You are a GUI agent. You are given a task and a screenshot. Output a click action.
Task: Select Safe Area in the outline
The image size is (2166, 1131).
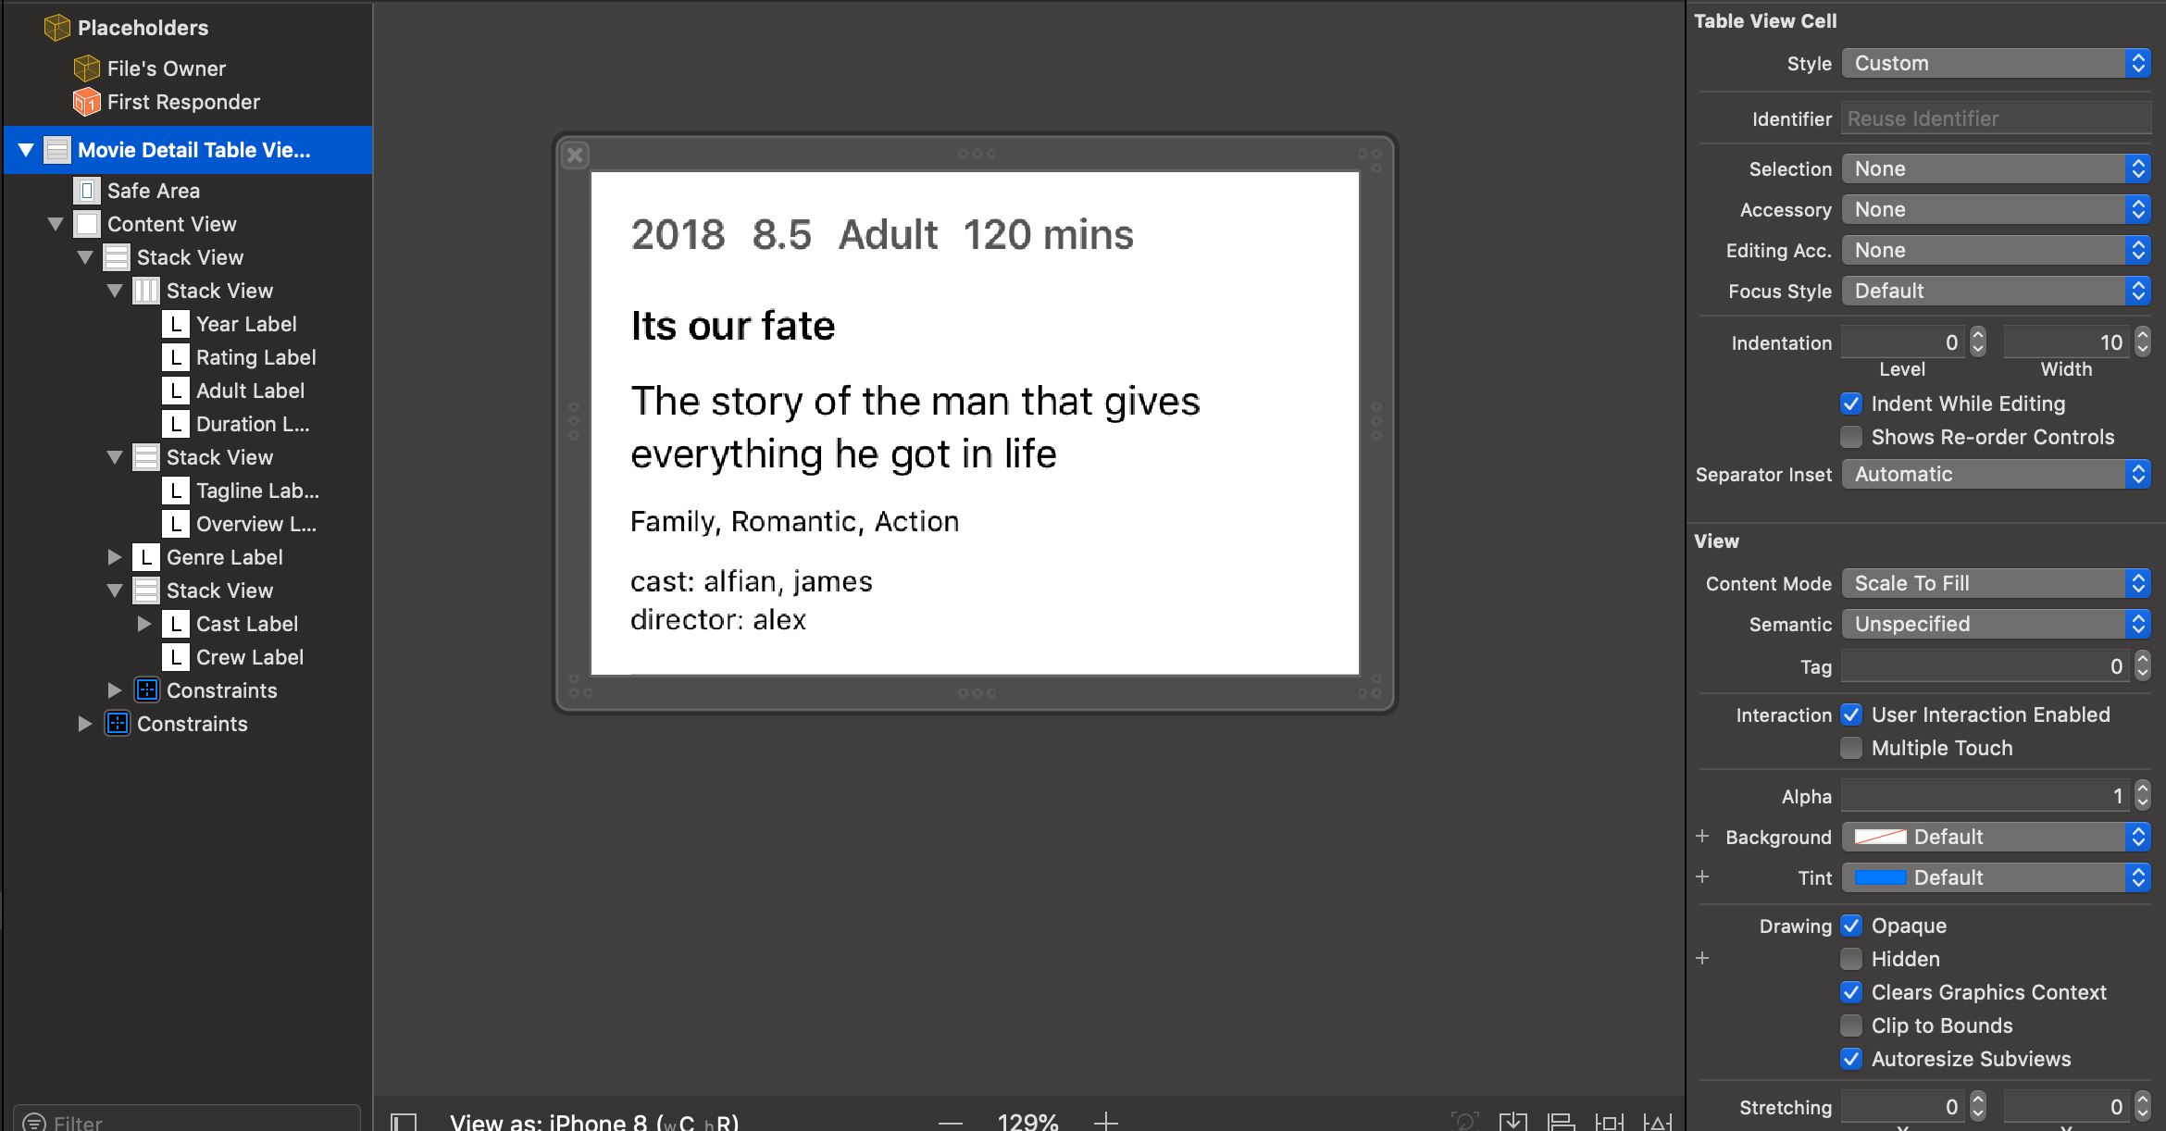153,191
